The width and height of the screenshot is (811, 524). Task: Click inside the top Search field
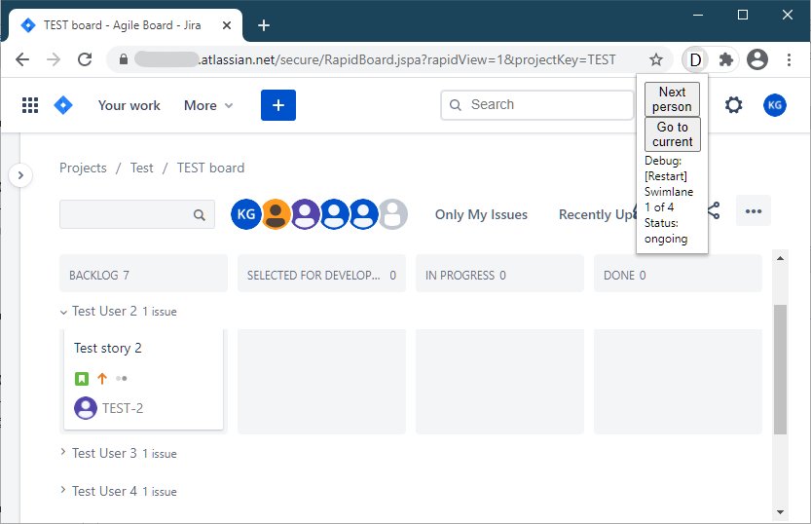pos(536,105)
